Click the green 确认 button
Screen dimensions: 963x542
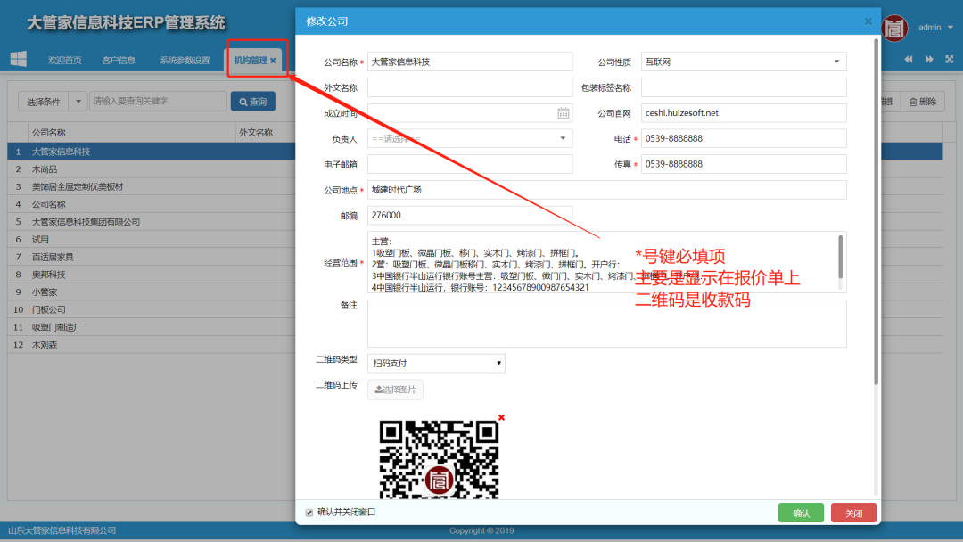tap(801, 513)
